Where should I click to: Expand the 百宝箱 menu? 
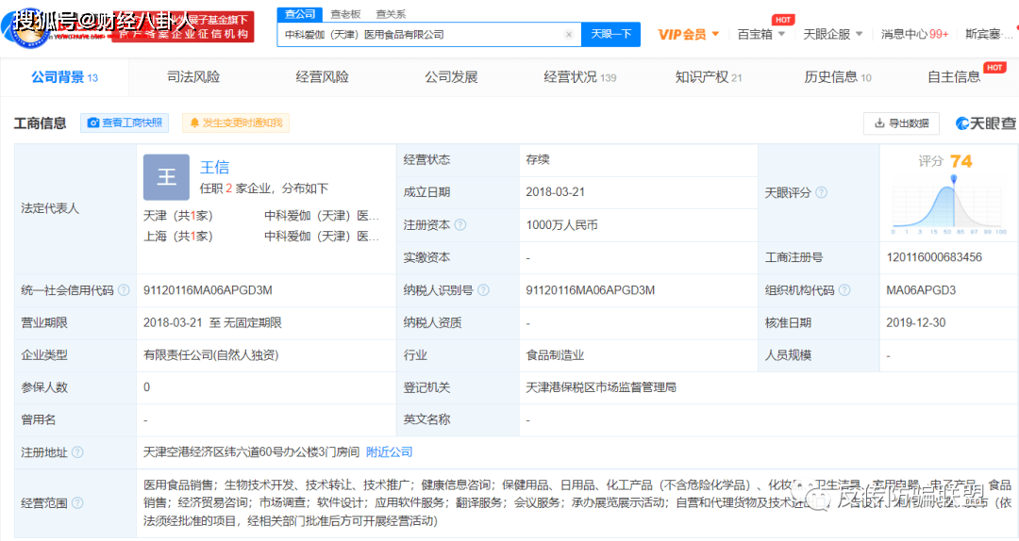coord(761,34)
